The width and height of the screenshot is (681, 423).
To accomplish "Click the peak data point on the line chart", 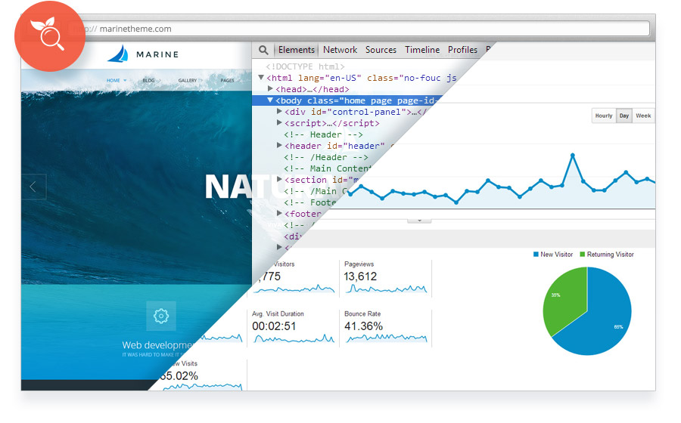I will point(573,155).
